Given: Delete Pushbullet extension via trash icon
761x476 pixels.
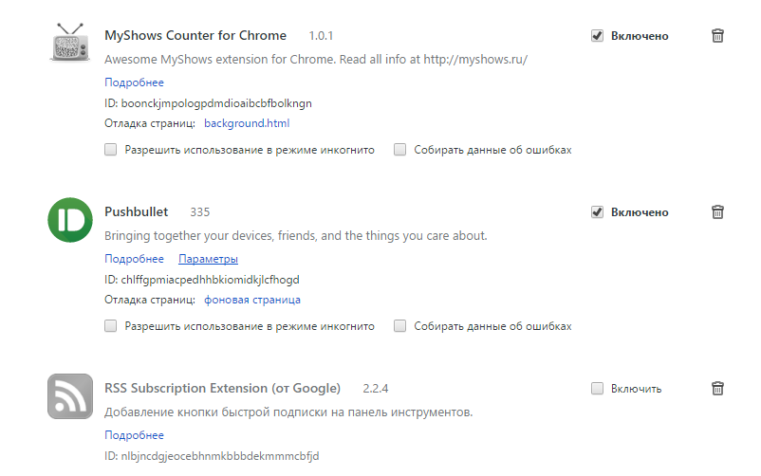Looking at the screenshot, I should pyautogui.click(x=718, y=212).
